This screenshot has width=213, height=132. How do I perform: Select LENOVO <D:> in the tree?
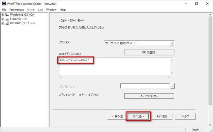pyautogui.click(x=19, y=19)
